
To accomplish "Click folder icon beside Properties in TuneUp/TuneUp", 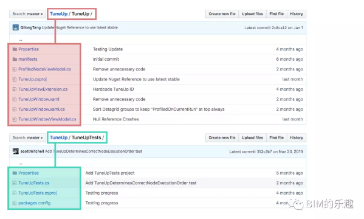I will pos(15,49).
